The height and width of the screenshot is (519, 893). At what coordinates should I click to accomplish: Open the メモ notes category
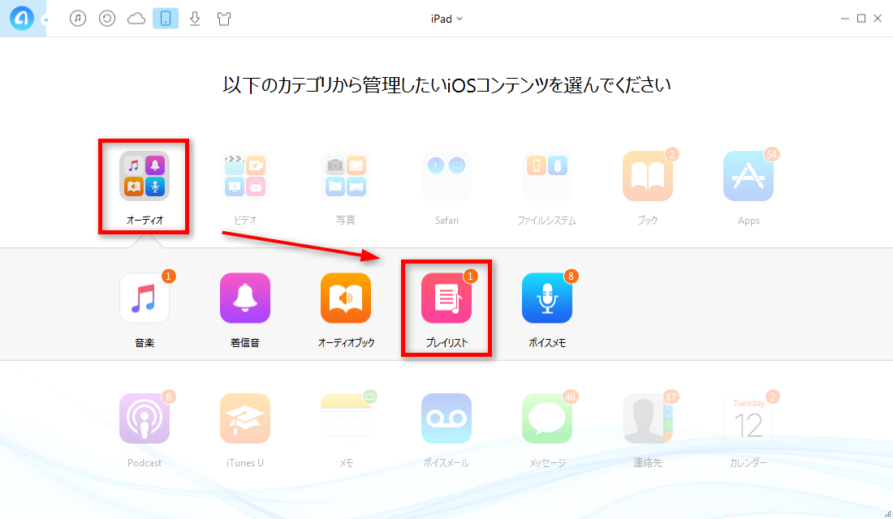tap(346, 418)
